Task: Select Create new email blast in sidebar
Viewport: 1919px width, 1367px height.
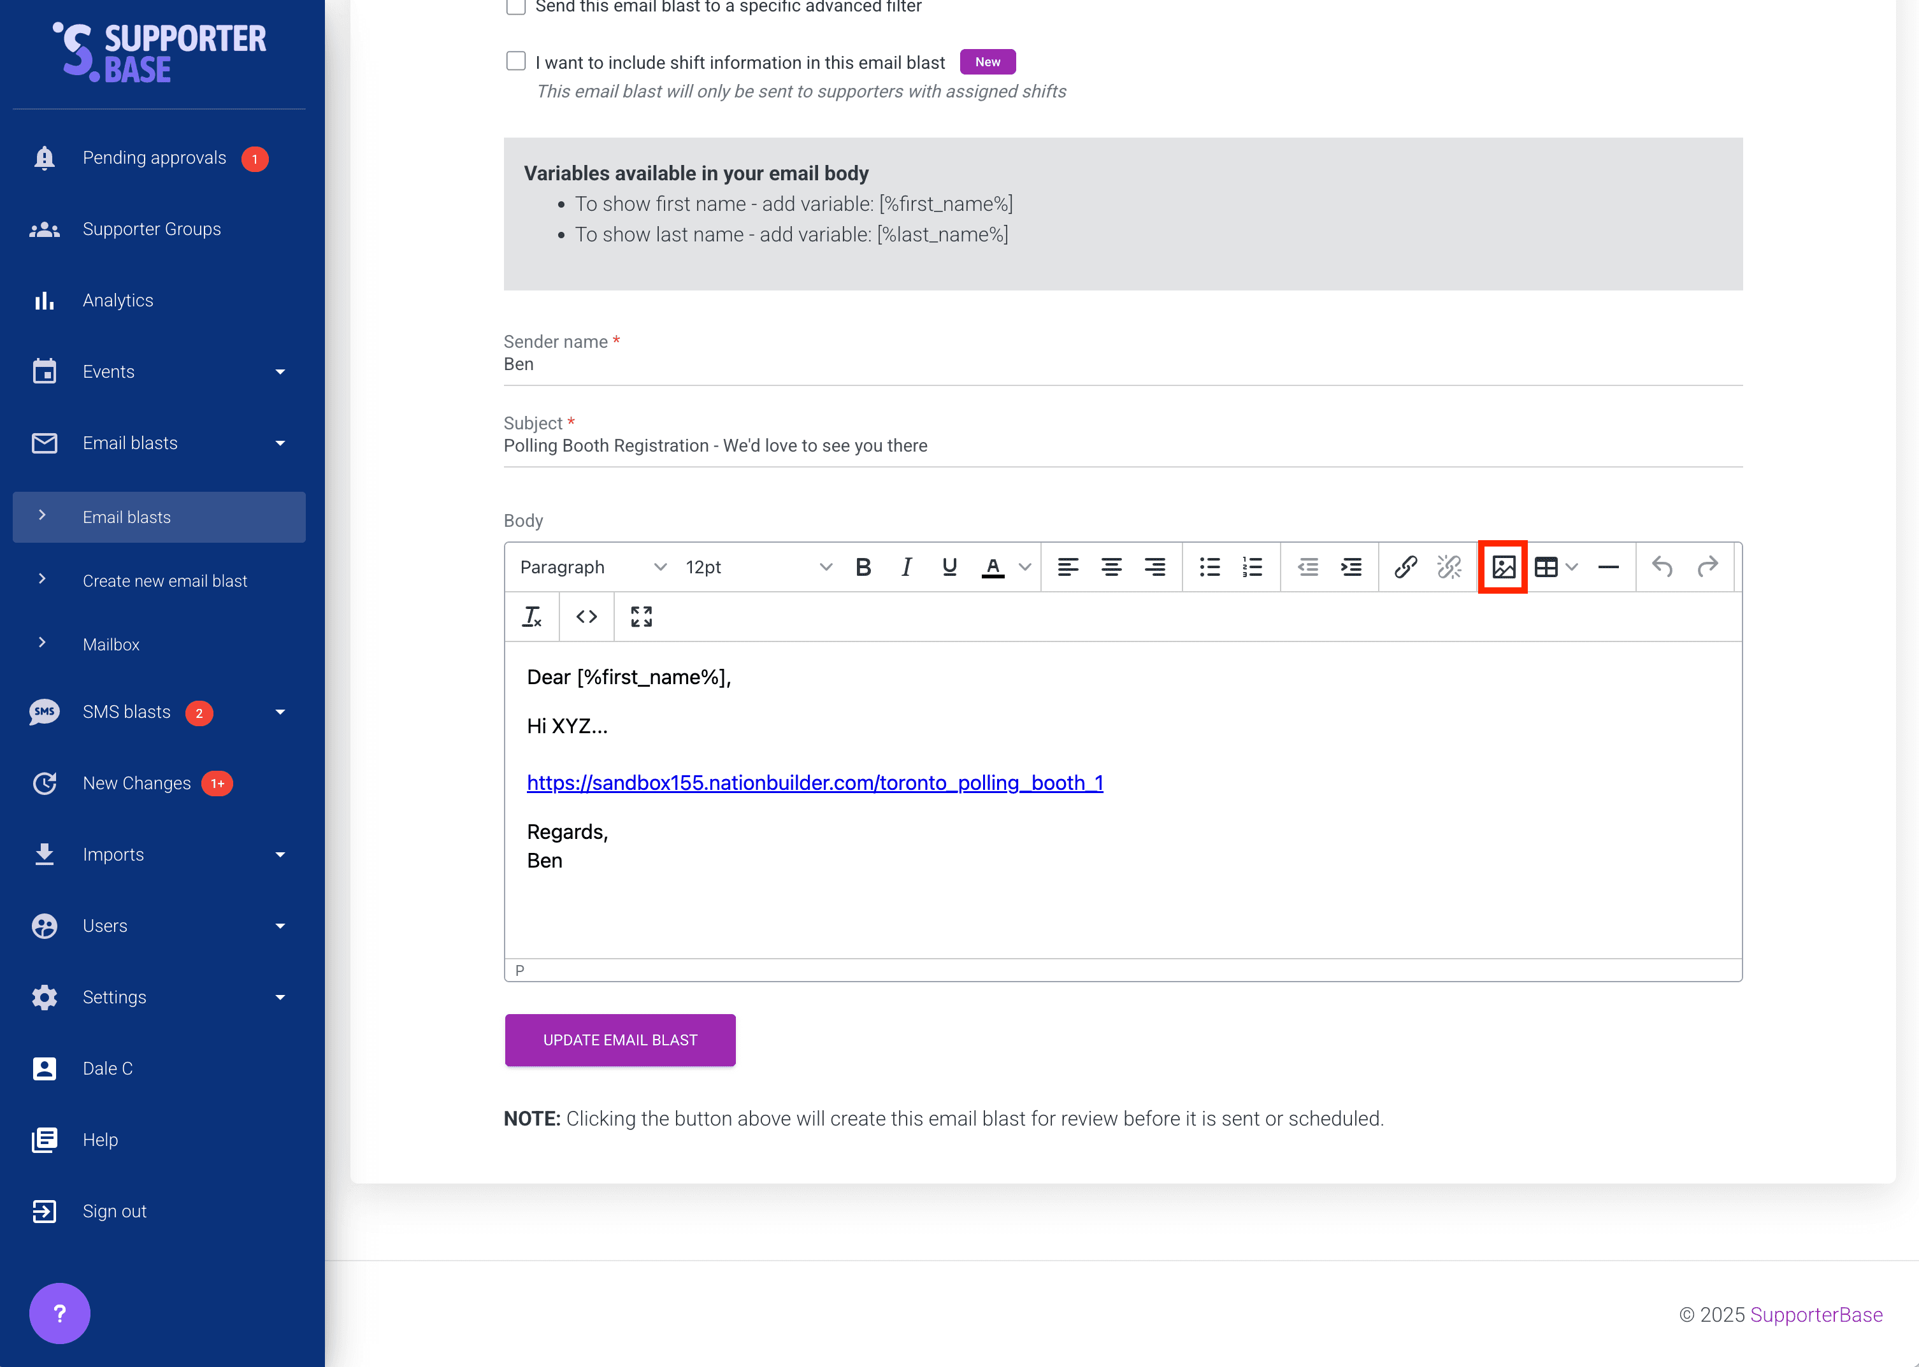Action: coord(165,580)
